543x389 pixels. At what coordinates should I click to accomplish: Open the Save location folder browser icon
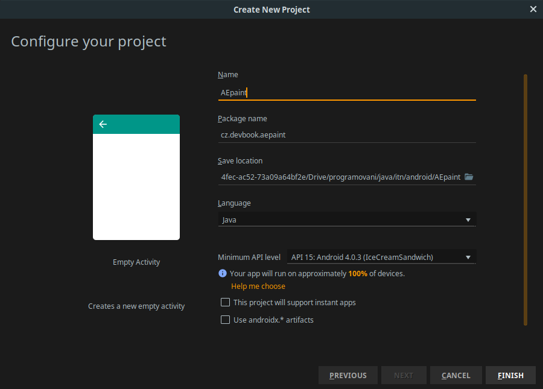(469, 176)
